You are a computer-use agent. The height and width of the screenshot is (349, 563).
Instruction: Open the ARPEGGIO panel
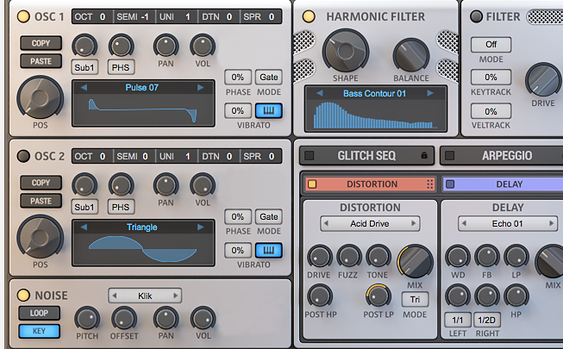coord(507,155)
